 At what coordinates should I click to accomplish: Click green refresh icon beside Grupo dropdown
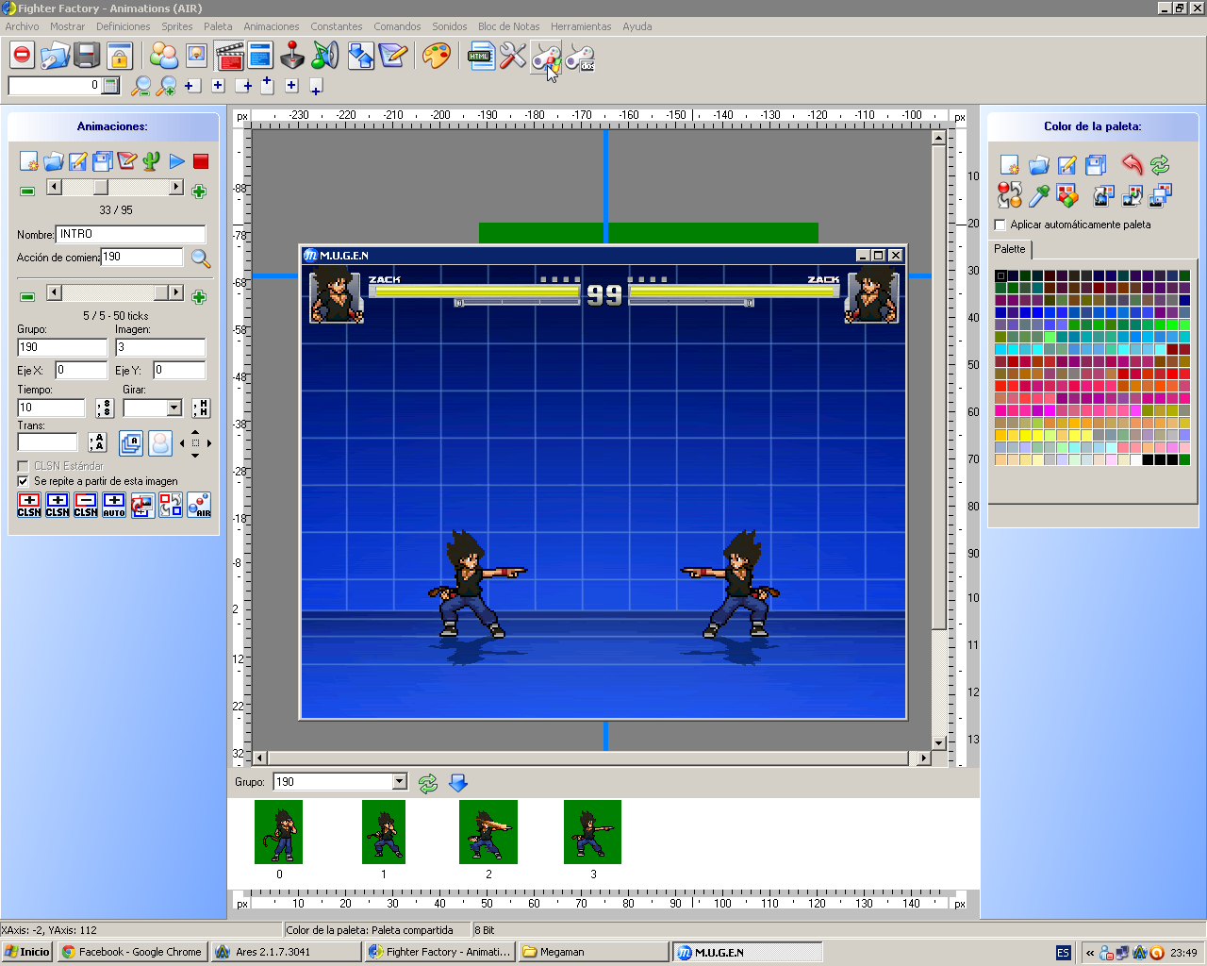point(428,783)
